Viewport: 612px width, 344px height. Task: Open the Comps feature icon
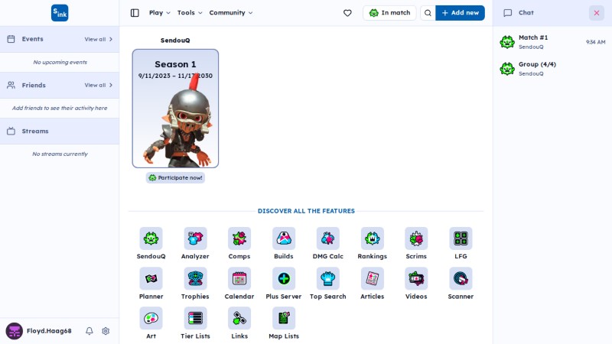coord(239,239)
